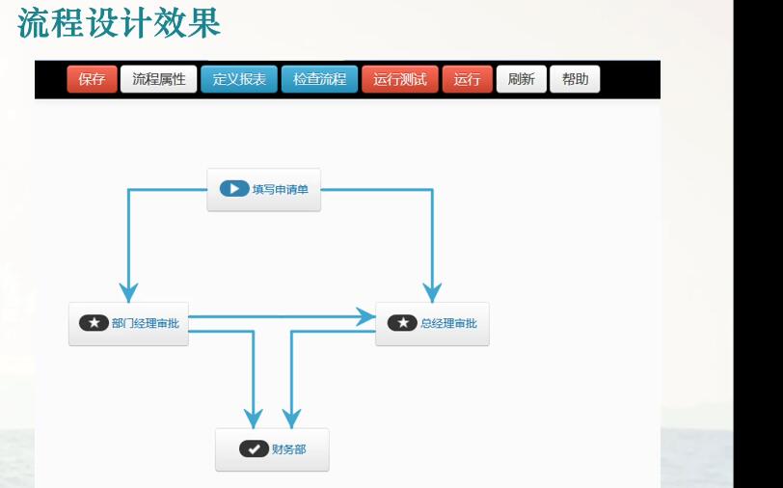Run 检查流程 process check
The image size is (783, 488).
(319, 79)
